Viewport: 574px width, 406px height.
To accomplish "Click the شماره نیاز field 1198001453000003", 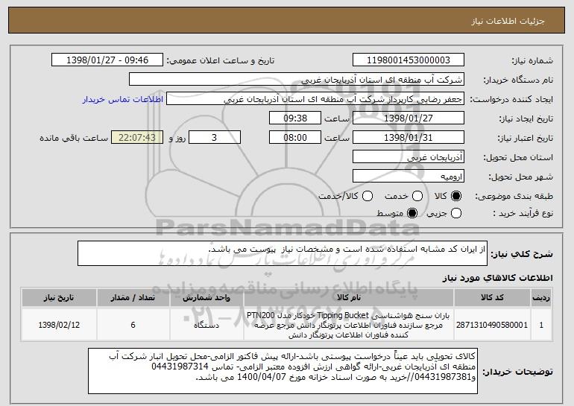I will click(409, 60).
